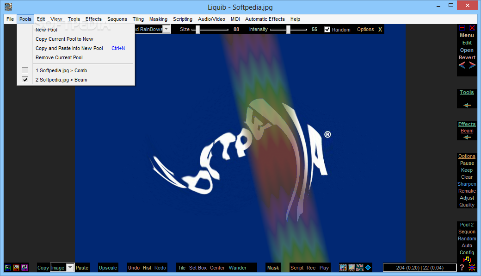
Task: Open the Audio/Video menu
Action: pyautogui.click(x=211, y=19)
